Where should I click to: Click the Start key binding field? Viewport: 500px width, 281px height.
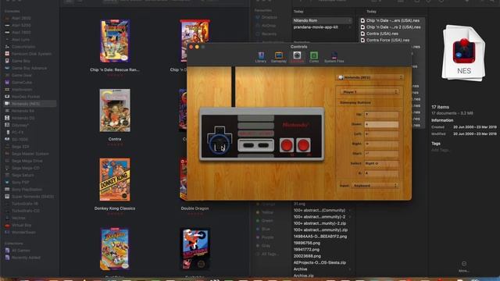pyautogui.click(x=381, y=154)
